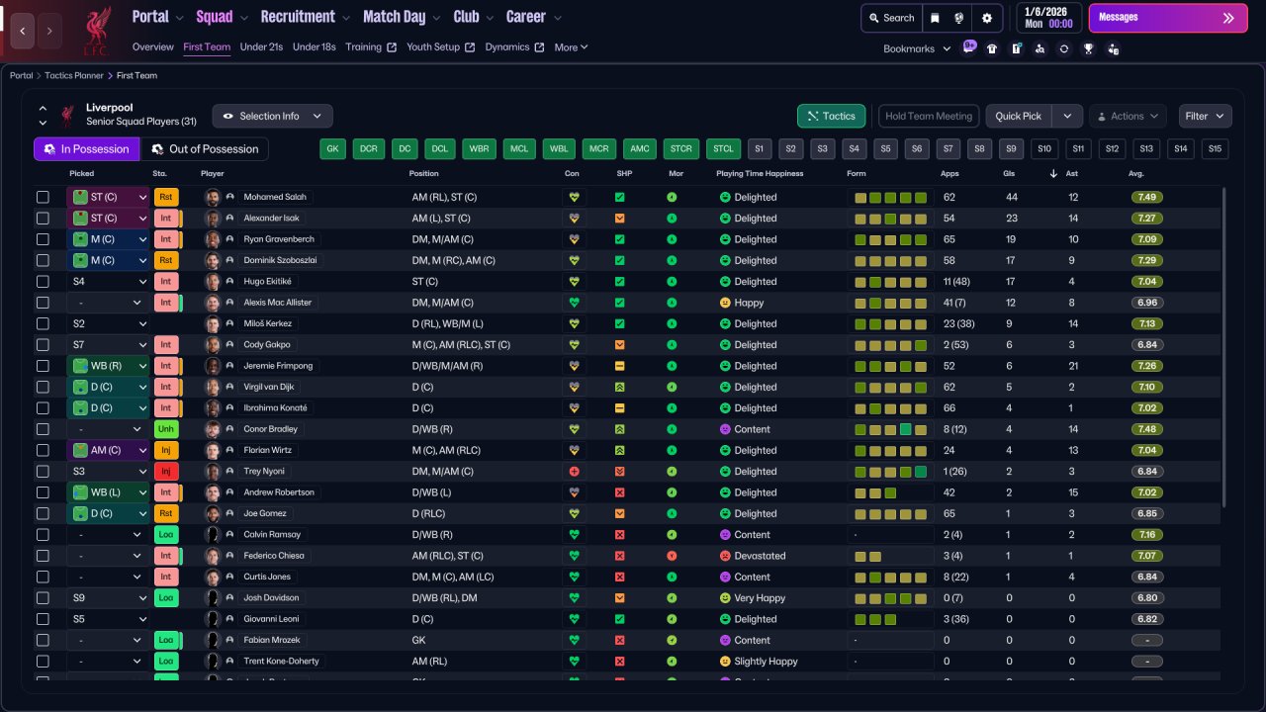Click the Quick Pick button
The height and width of the screenshot is (712, 1266).
(1019, 116)
